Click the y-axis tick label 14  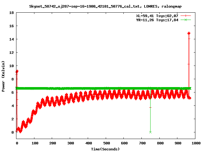11,39
